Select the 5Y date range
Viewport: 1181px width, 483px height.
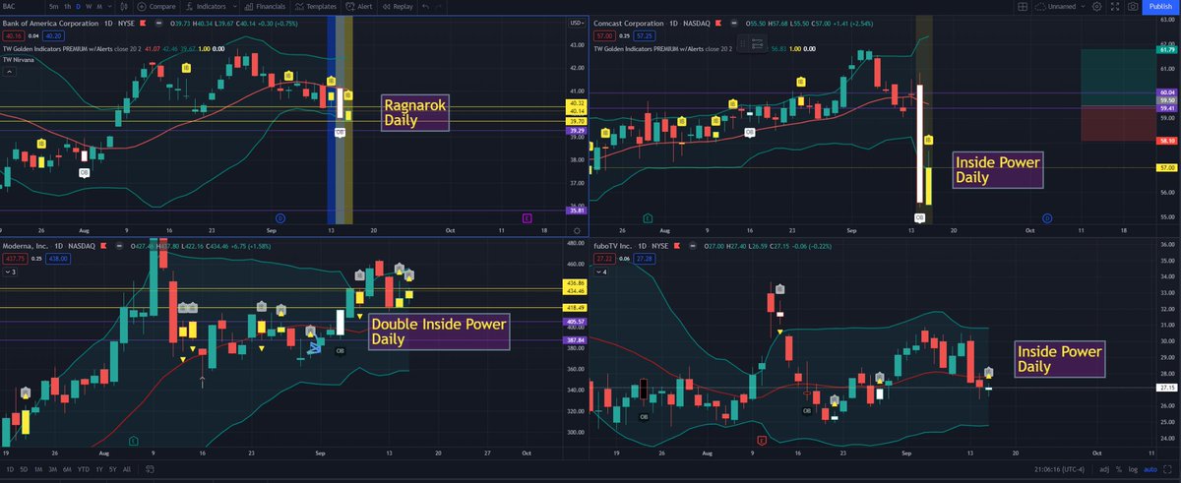click(x=112, y=469)
